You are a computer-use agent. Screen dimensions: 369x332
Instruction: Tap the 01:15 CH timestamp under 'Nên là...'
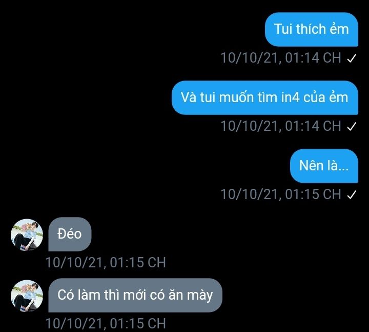pyautogui.click(x=281, y=194)
